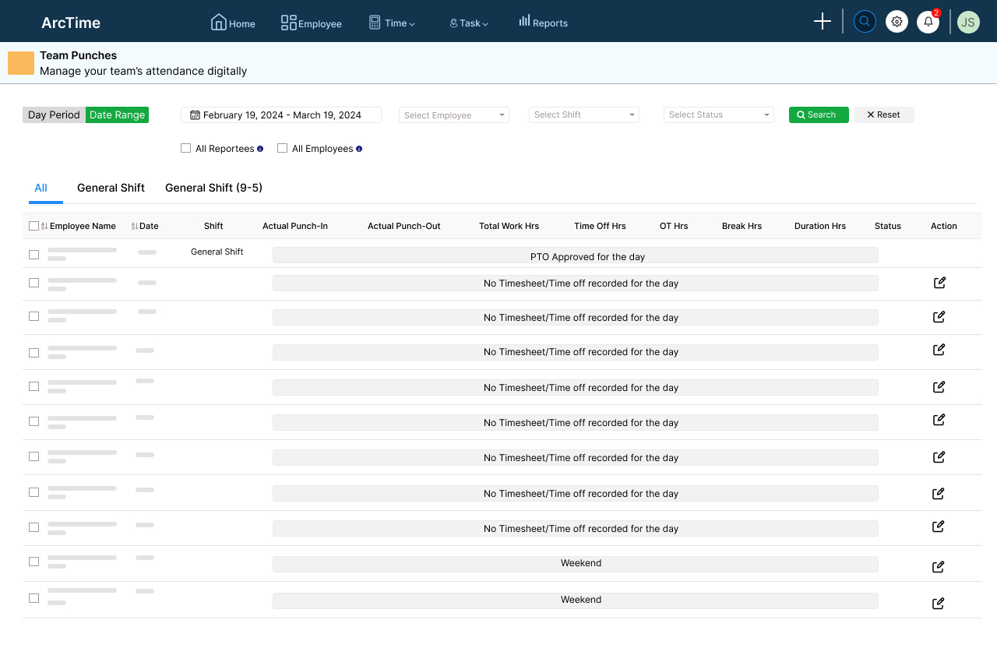
Task: Open the Reports section via bar chart icon
Action: (x=525, y=22)
